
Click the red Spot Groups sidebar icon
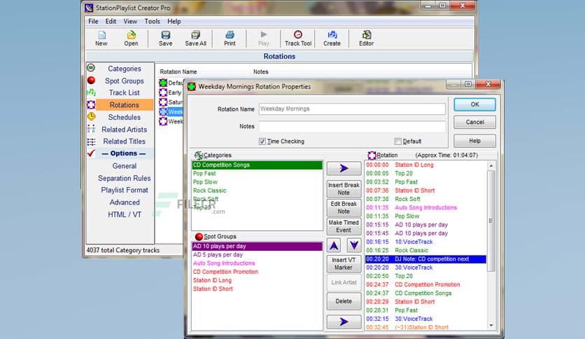pos(91,81)
